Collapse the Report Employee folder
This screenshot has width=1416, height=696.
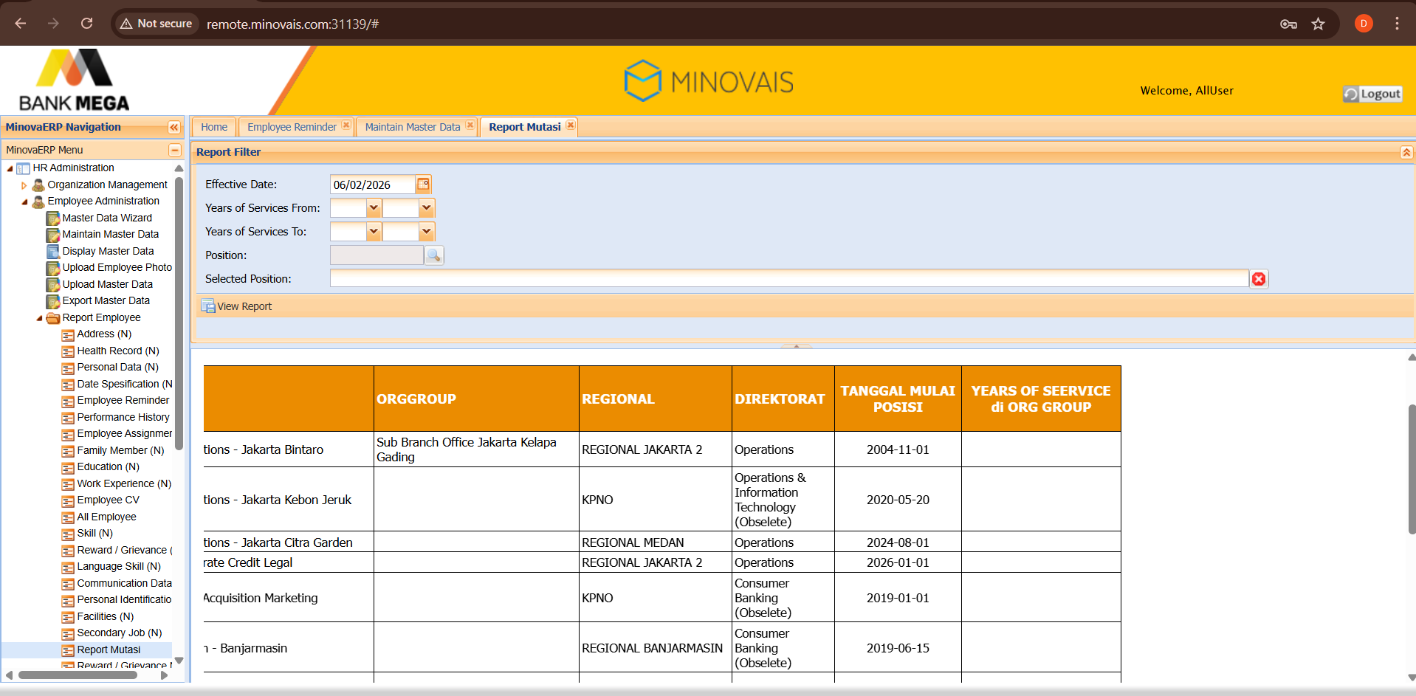(39, 318)
